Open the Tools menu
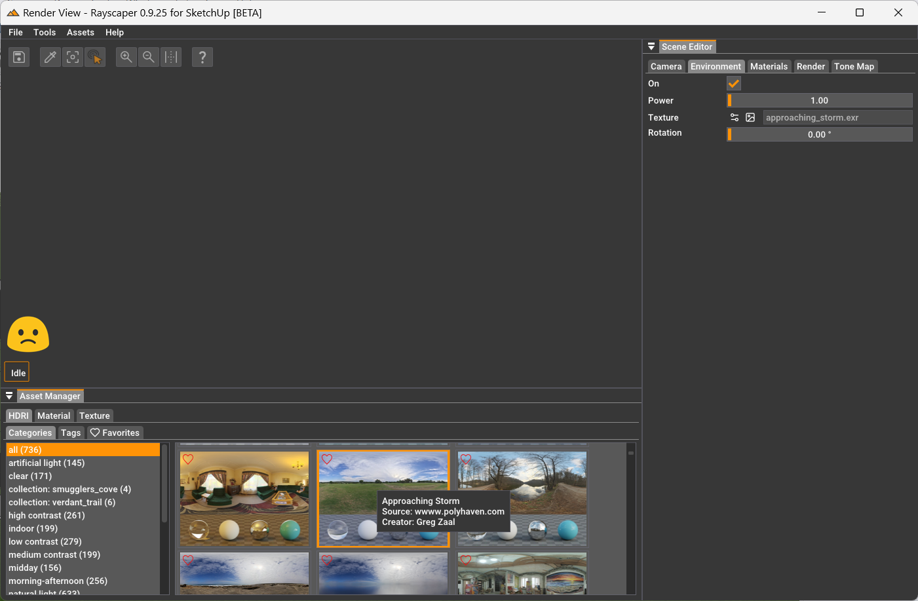The width and height of the screenshot is (918, 601). point(45,32)
